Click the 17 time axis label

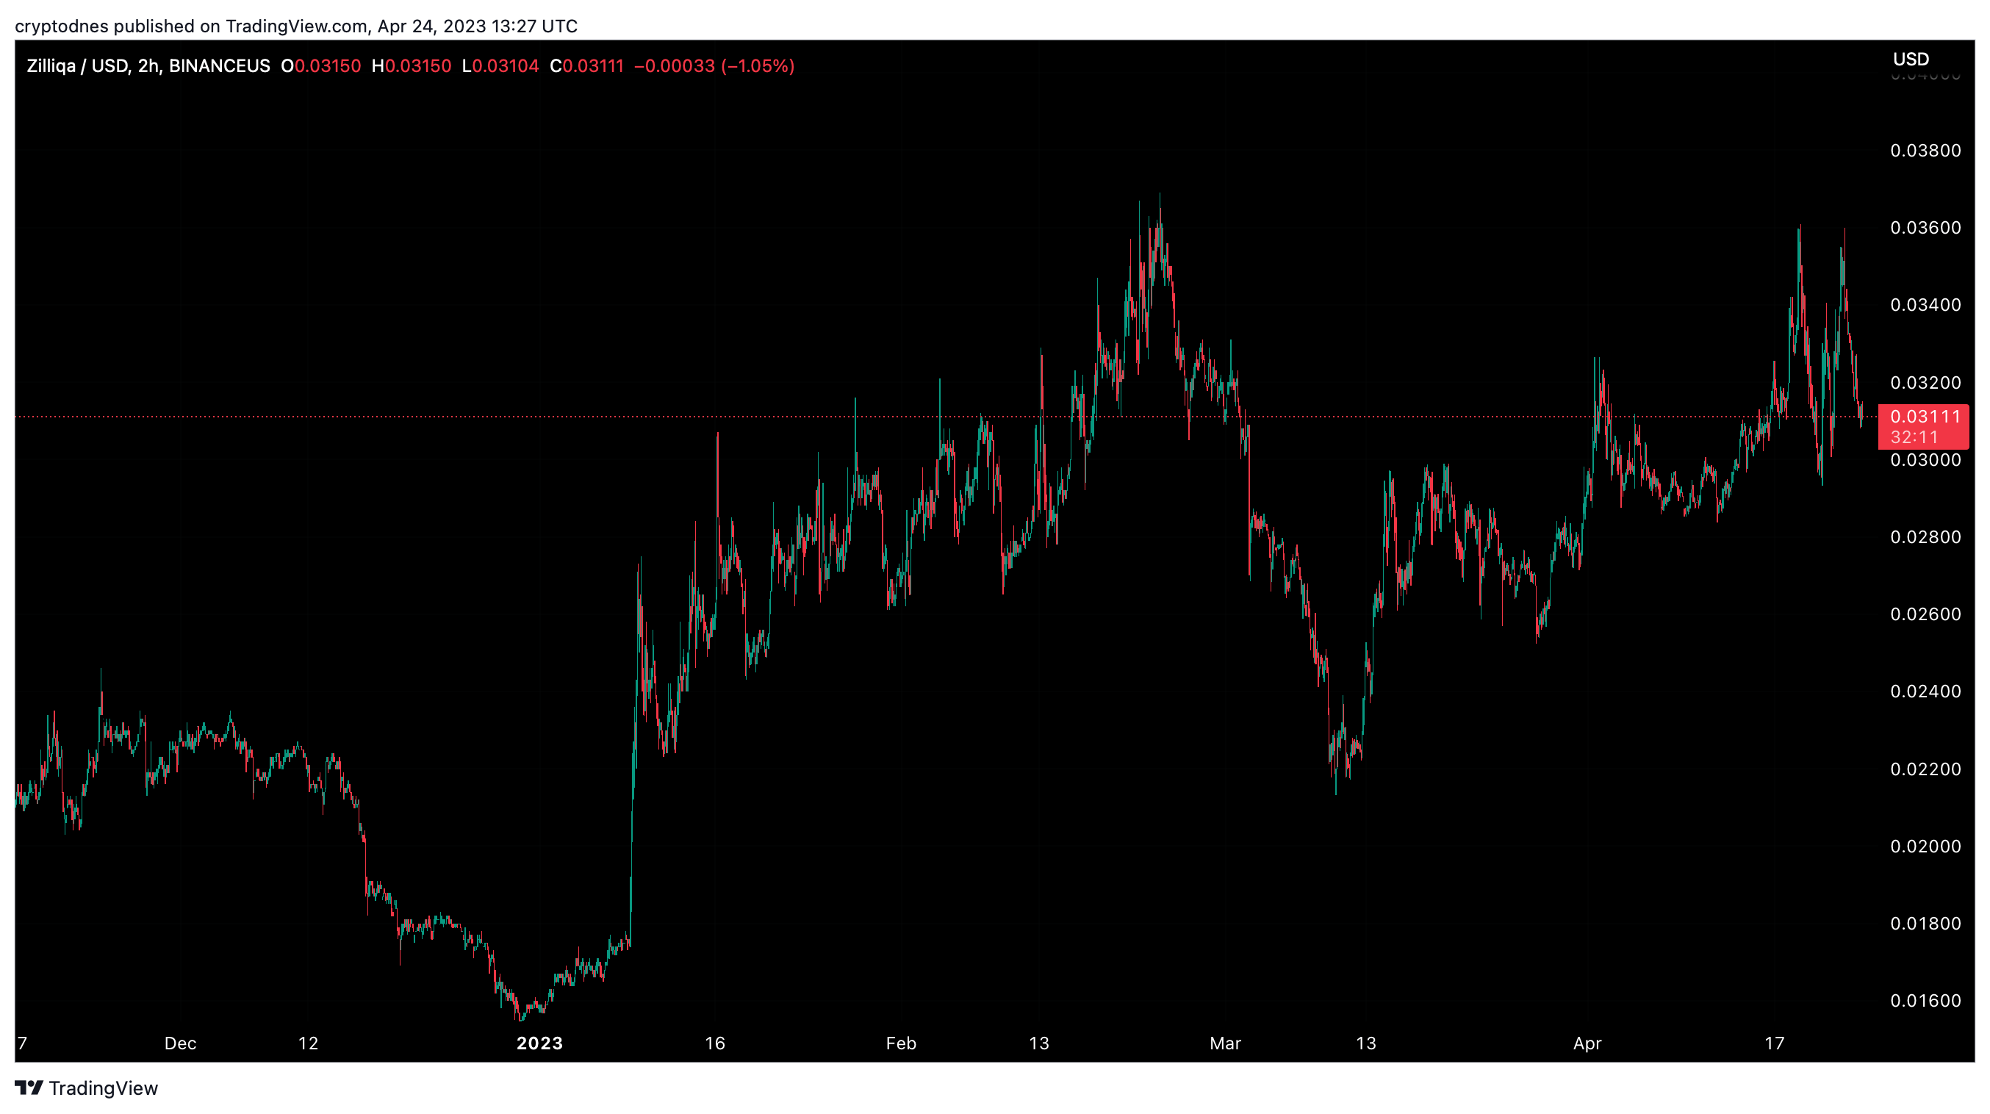1775,1043
